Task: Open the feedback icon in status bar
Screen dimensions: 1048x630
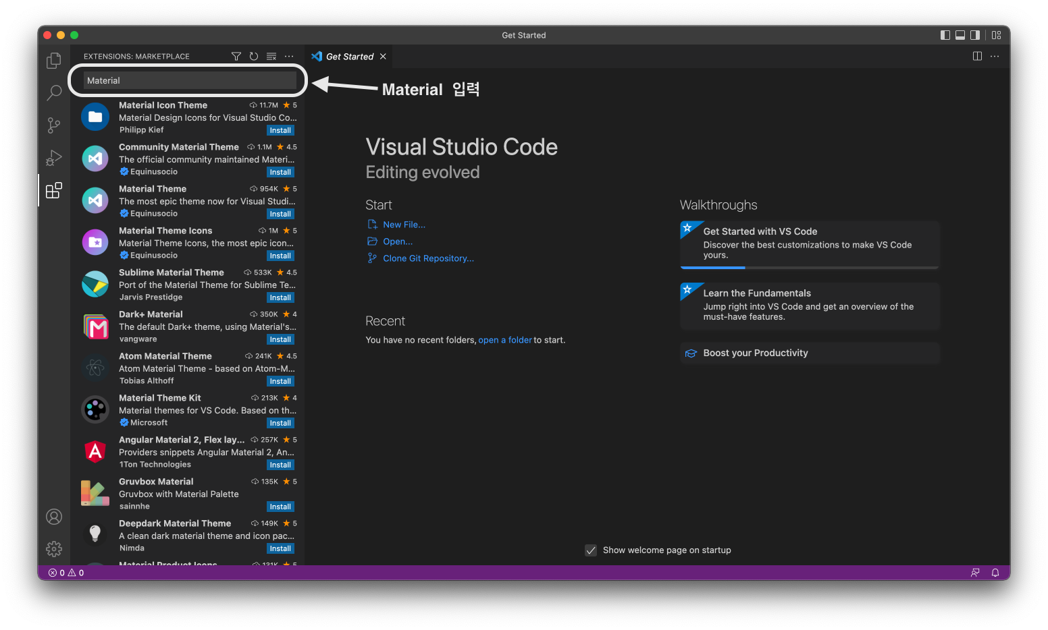Action: (x=975, y=573)
